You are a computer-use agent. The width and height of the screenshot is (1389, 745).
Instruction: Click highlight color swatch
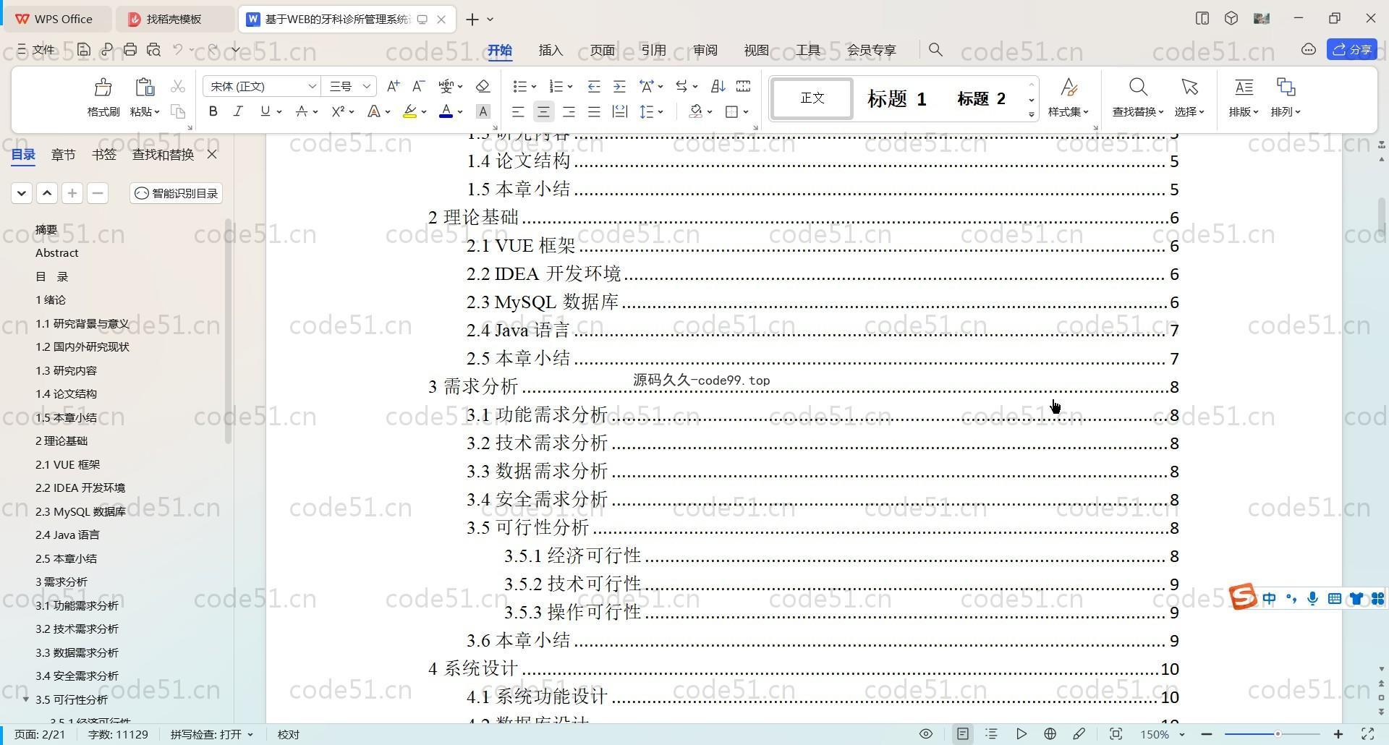410,111
